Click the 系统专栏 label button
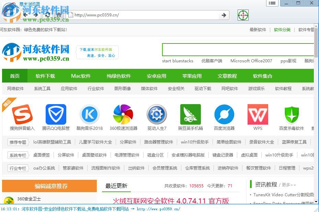This screenshot has width=319, height=212. (18, 155)
